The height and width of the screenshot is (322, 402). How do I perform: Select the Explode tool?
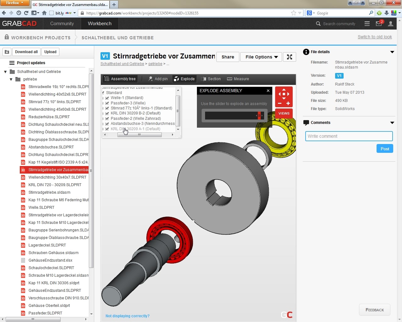tap(184, 79)
